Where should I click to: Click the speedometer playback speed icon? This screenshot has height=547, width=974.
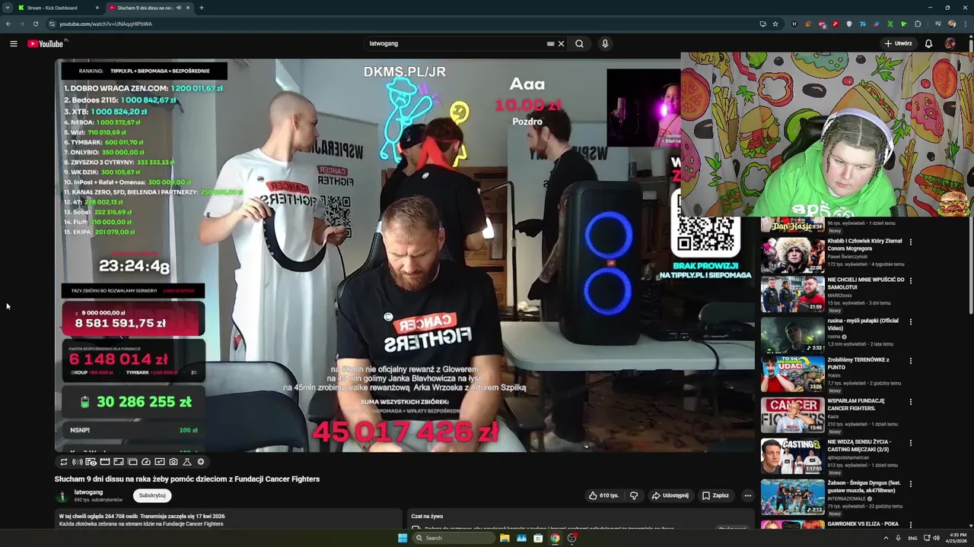point(146,462)
